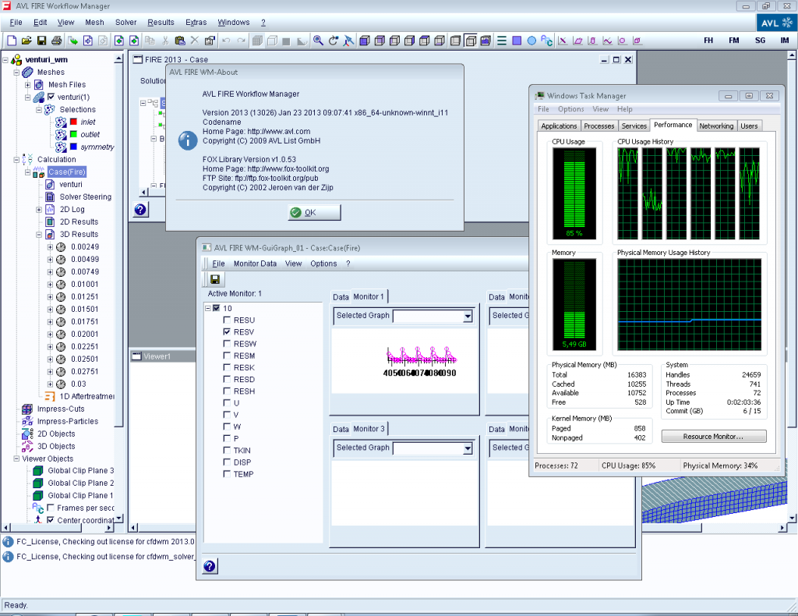This screenshot has width=798, height=616.
Task: Open the Mesh menu
Action: 94,23
